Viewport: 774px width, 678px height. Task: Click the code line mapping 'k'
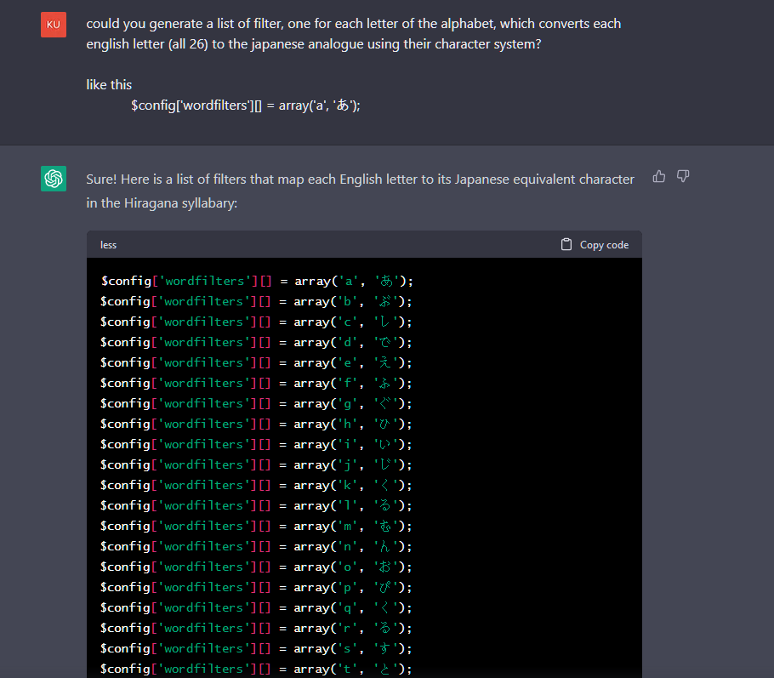(x=256, y=485)
